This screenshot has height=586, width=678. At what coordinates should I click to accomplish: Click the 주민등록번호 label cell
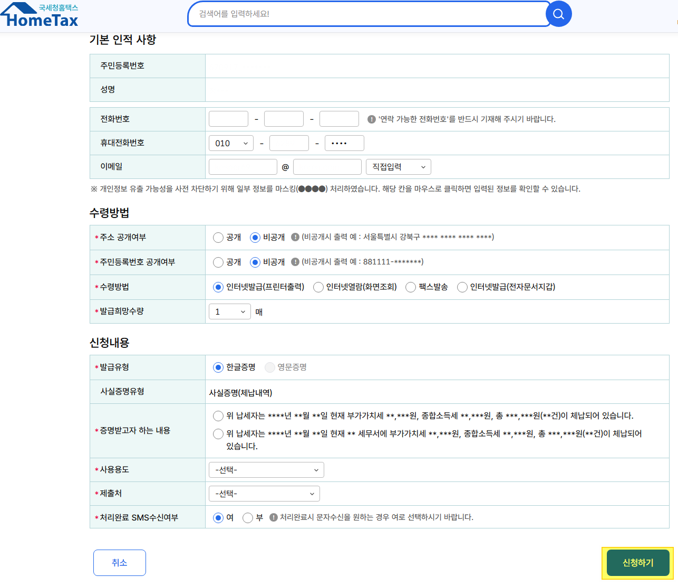tap(148, 66)
